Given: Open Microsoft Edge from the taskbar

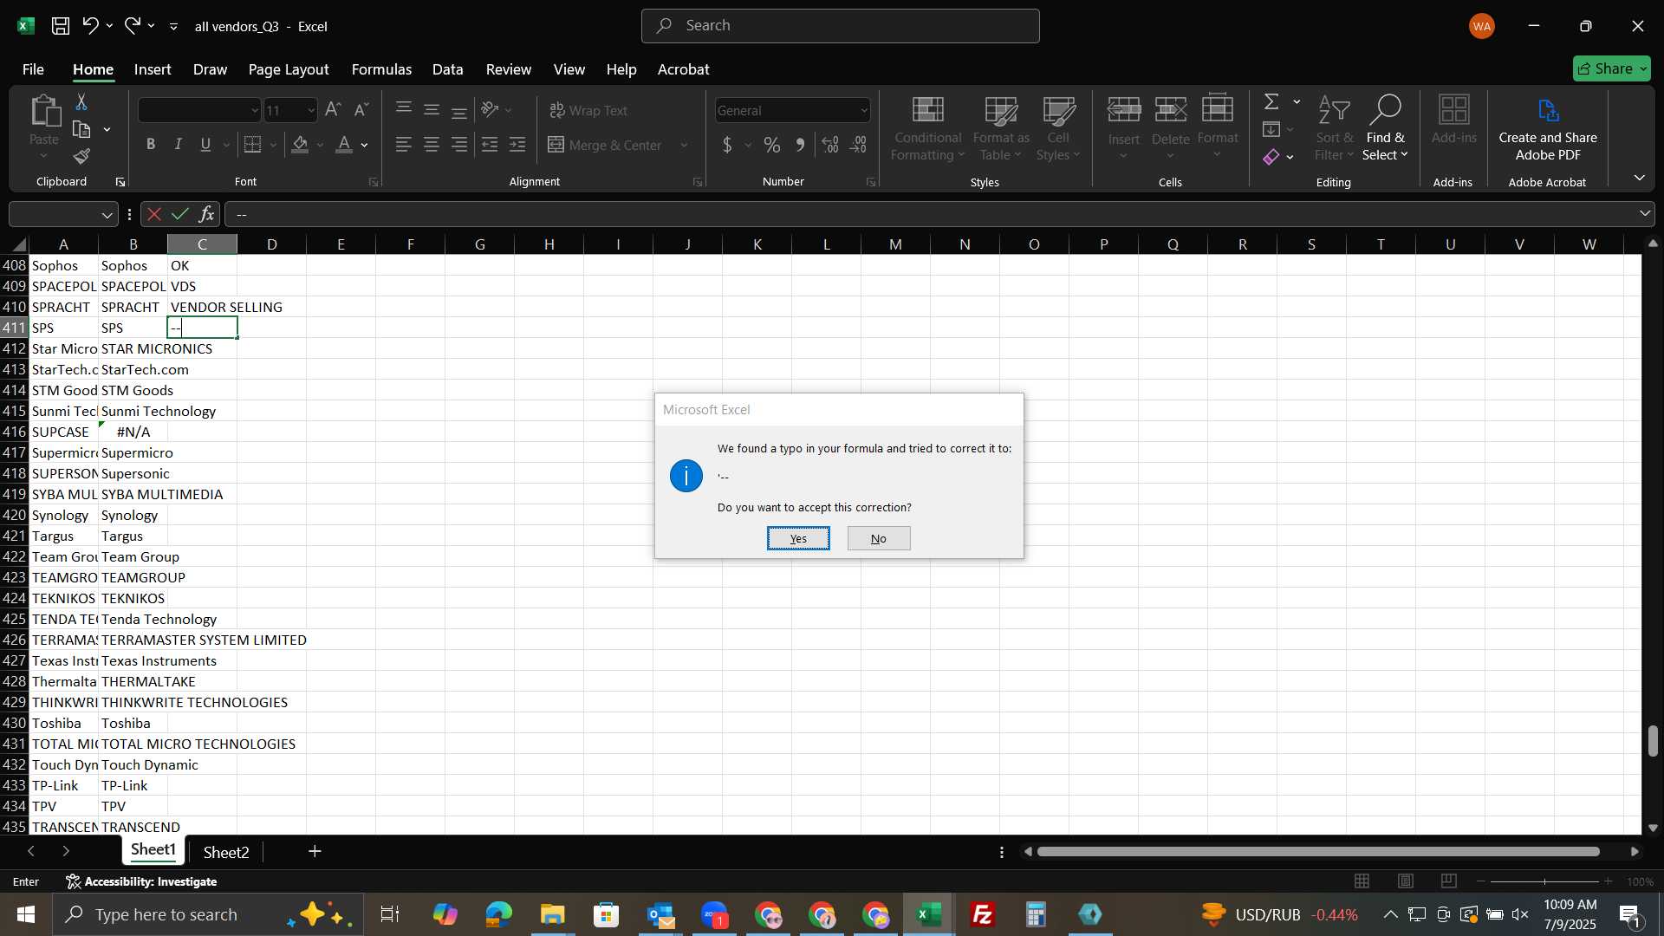Looking at the screenshot, I should (x=499, y=914).
